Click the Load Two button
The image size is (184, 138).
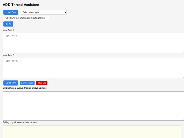pyautogui.click(x=11, y=83)
